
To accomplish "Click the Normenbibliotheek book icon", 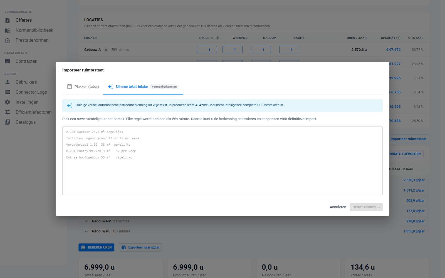I will pos(8,30).
